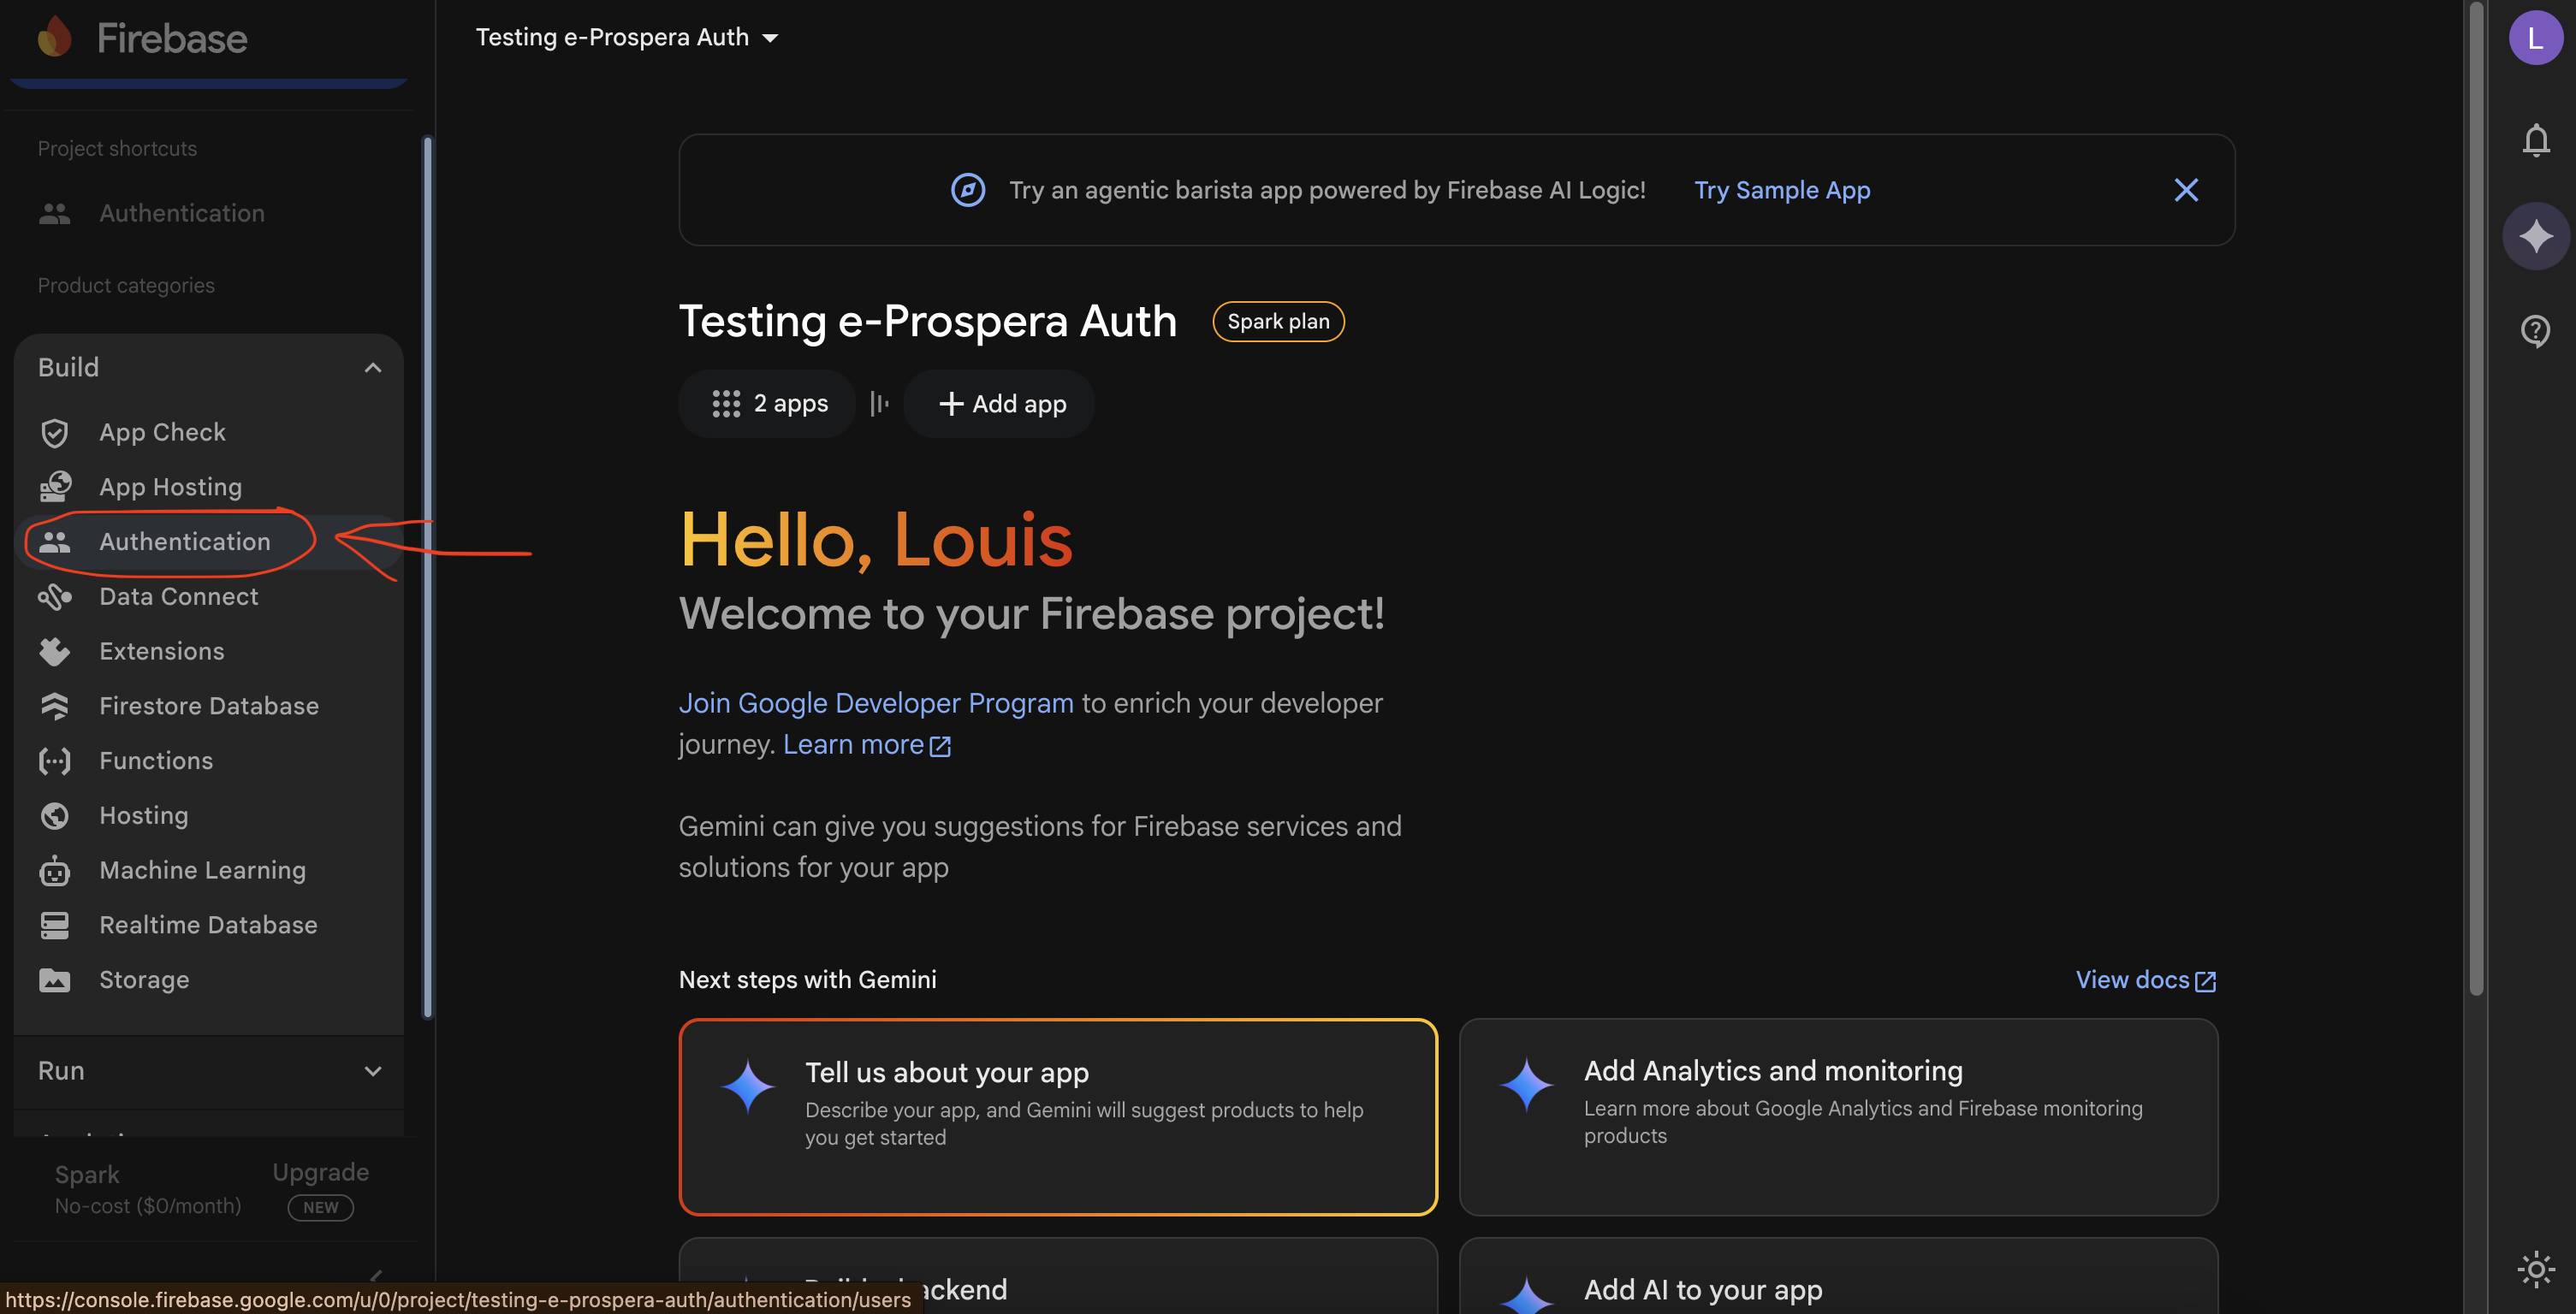Open the circled Authentication menu item
The image size is (2576, 1314).
pos(184,541)
